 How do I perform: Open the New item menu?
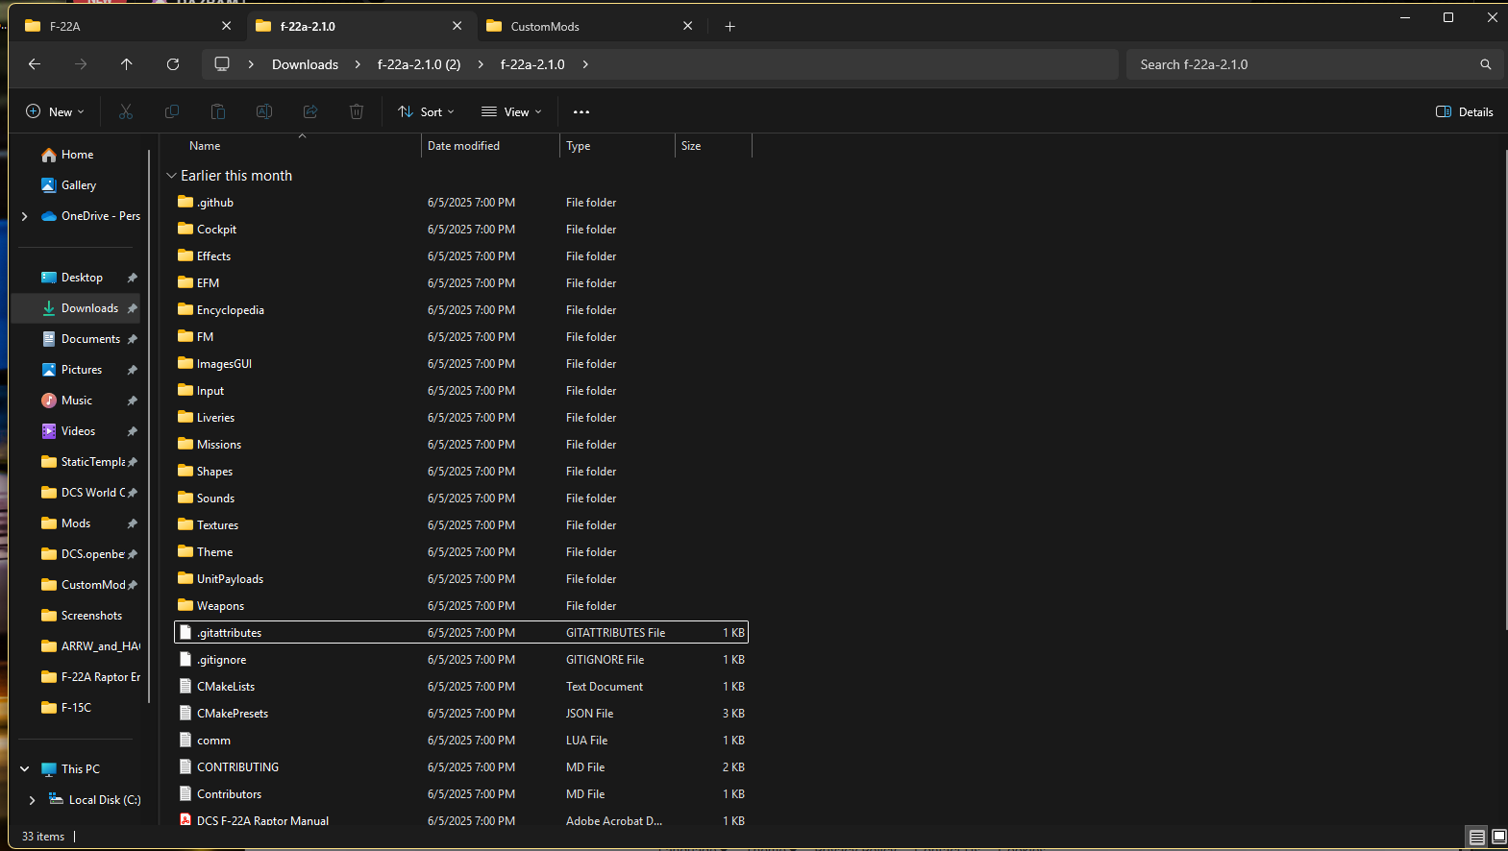click(55, 111)
